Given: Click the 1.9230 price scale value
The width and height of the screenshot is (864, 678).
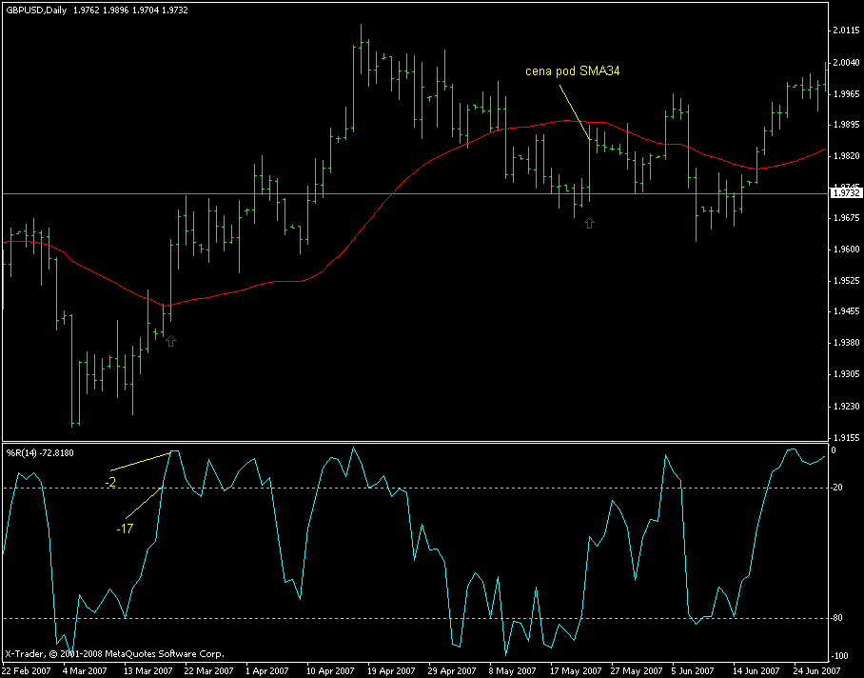Looking at the screenshot, I should (x=847, y=407).
